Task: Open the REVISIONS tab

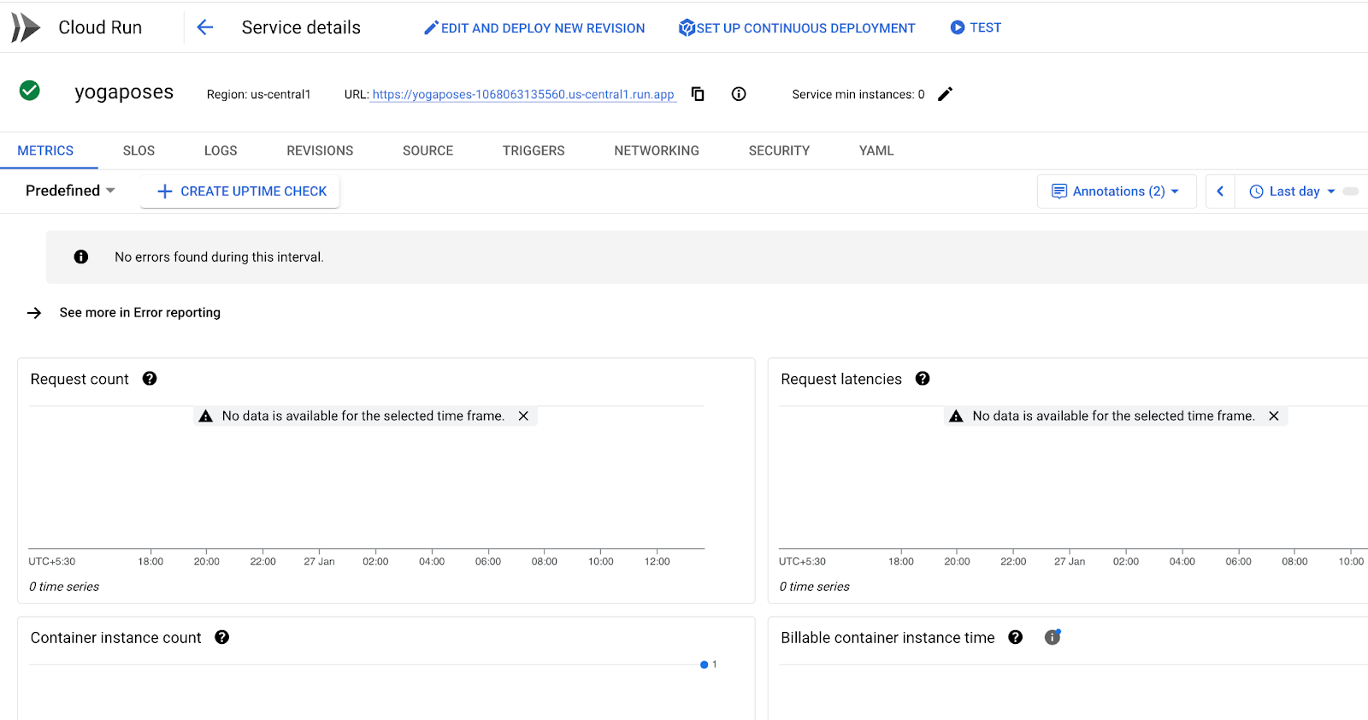Action: (320, 150)
